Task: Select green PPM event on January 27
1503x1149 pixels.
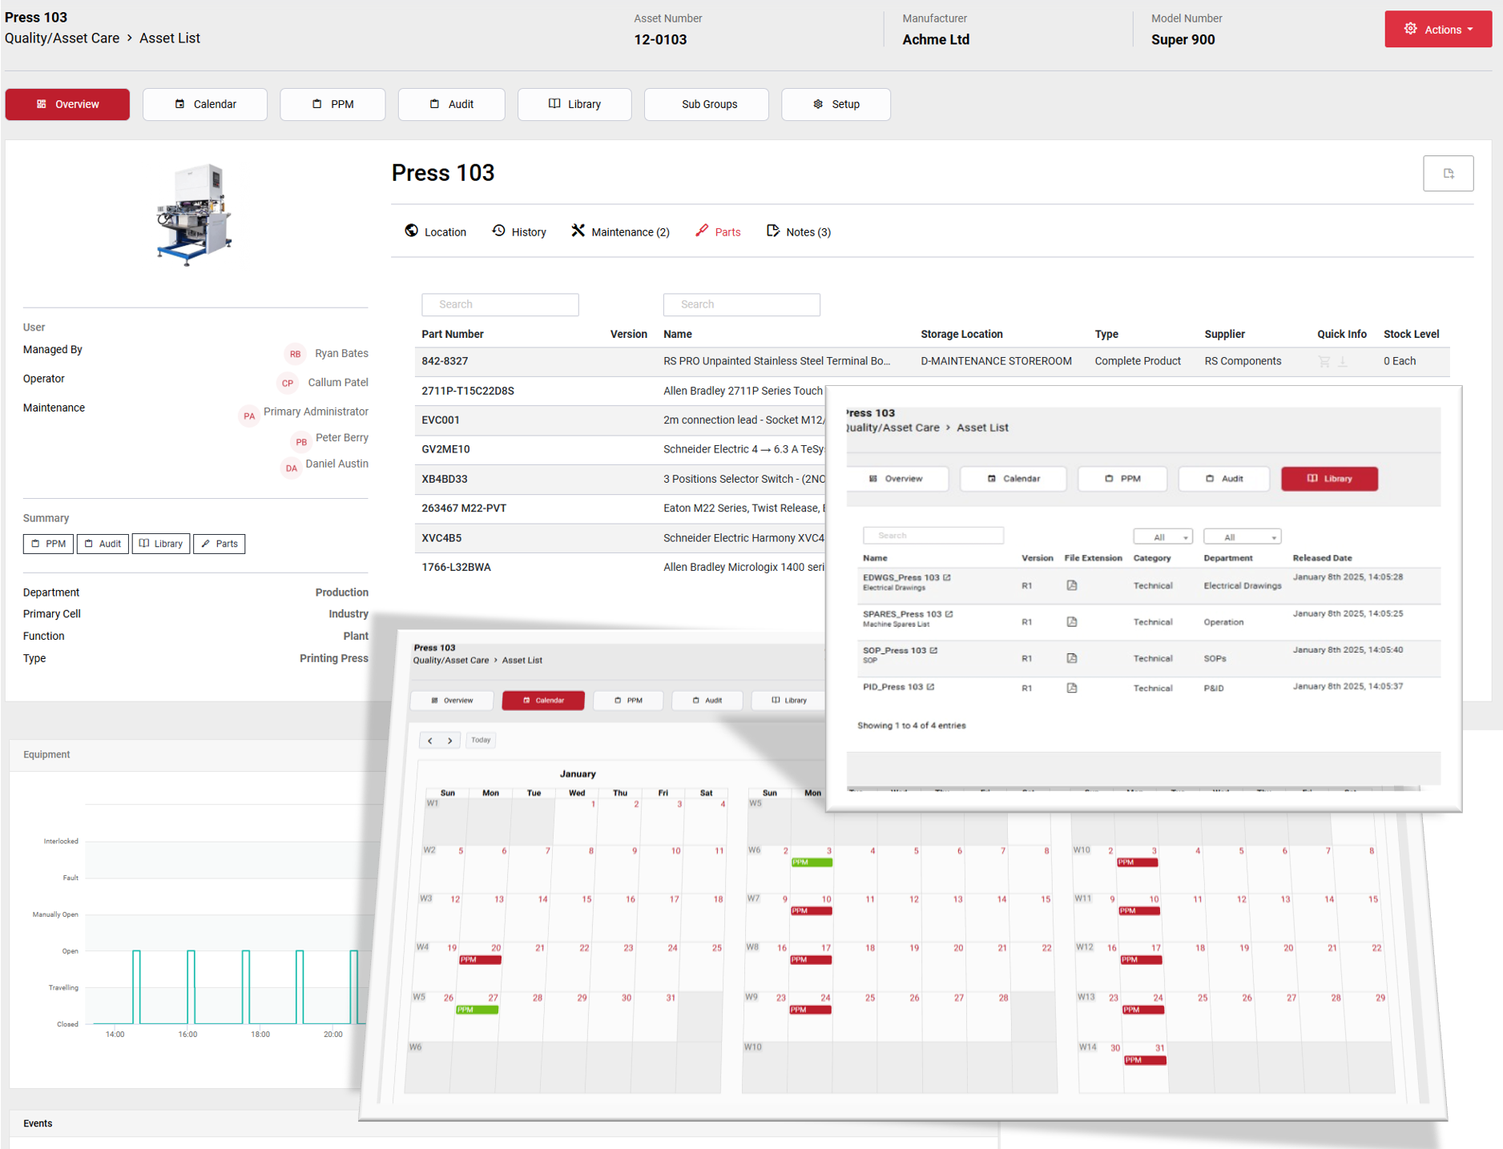Action: coord(477,1010)
